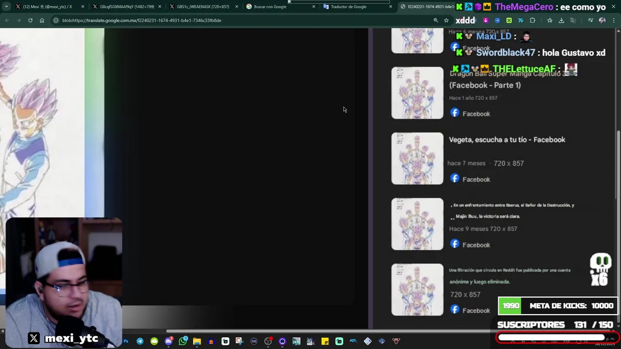Click the browser back arrow

pos(7,20)
